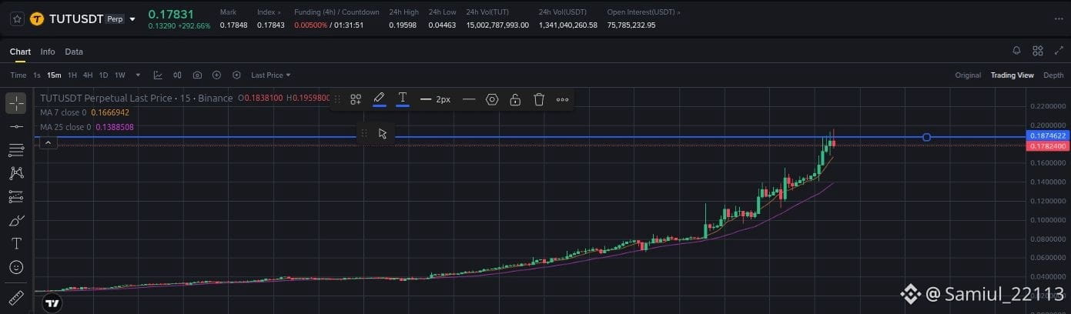Click the TradingView logo on chart
Viewport: 1071px width, 314px height.
52,304
